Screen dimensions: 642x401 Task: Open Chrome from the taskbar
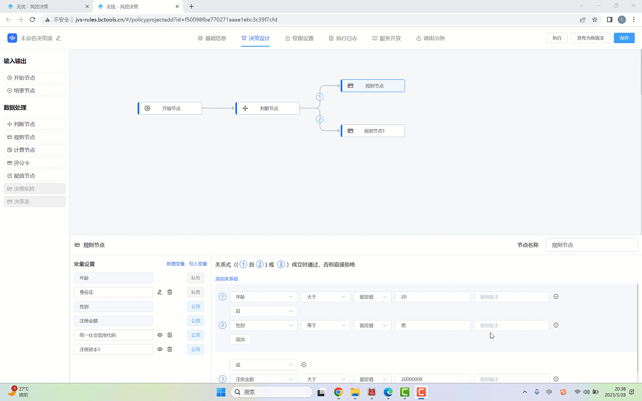coord(338,392)
